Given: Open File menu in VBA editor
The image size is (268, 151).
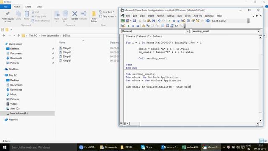Looking at the screenshot, I should 128,16.
